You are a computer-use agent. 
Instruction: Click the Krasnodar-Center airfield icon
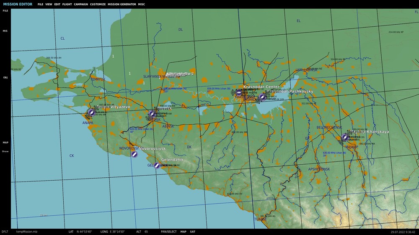coord(239,92)
